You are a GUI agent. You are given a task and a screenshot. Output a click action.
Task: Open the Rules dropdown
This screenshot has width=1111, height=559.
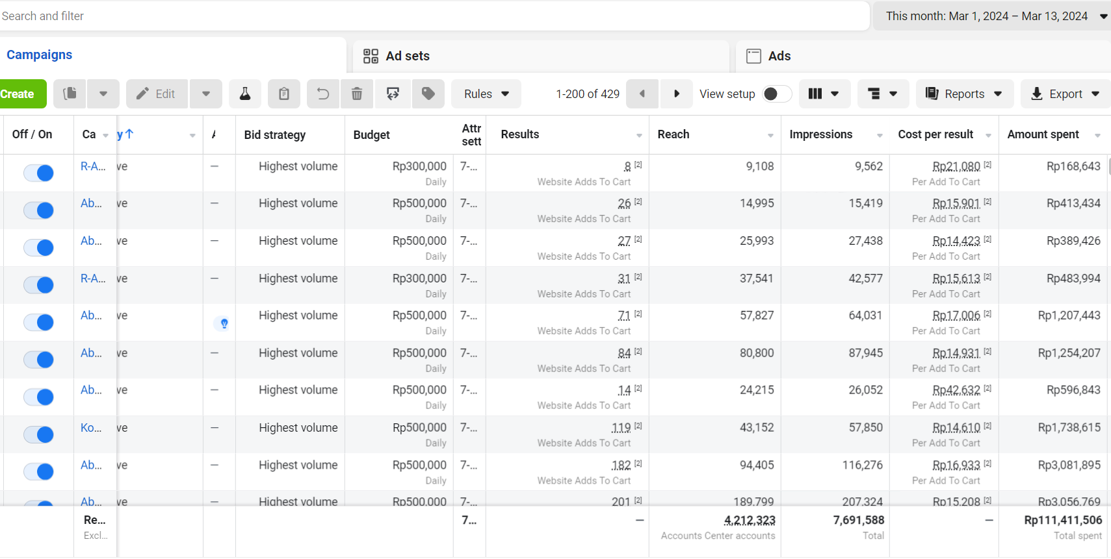pyautogui.click(x=486, y=94)
